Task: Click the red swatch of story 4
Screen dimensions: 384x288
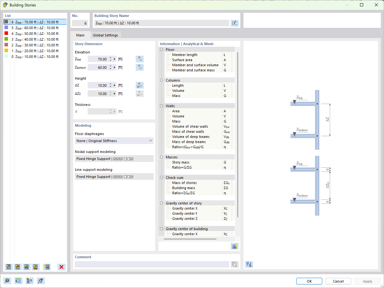Action: coord(6,33)
